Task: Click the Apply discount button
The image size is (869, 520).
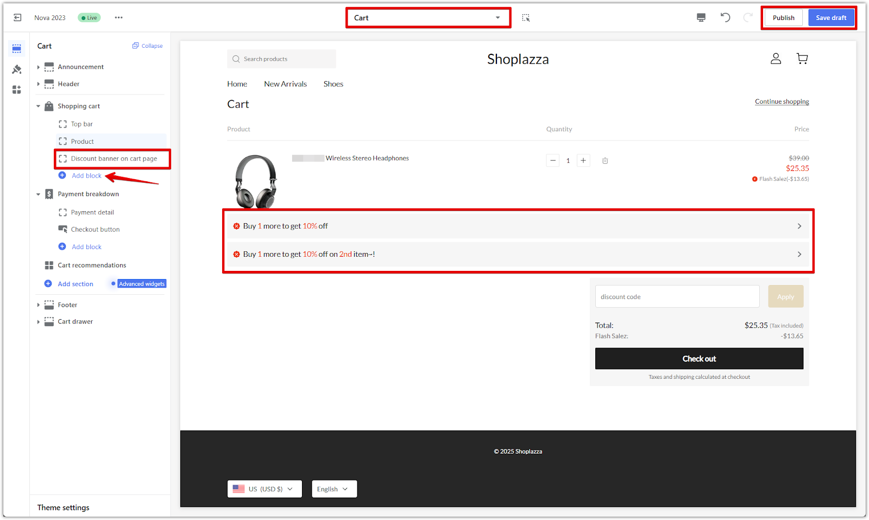Action: (x=785, y=297)
